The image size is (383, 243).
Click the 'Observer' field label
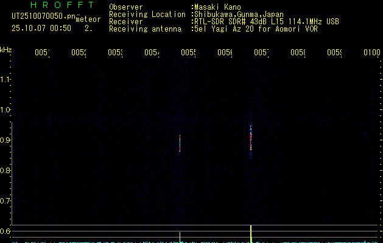click(126, 7)
